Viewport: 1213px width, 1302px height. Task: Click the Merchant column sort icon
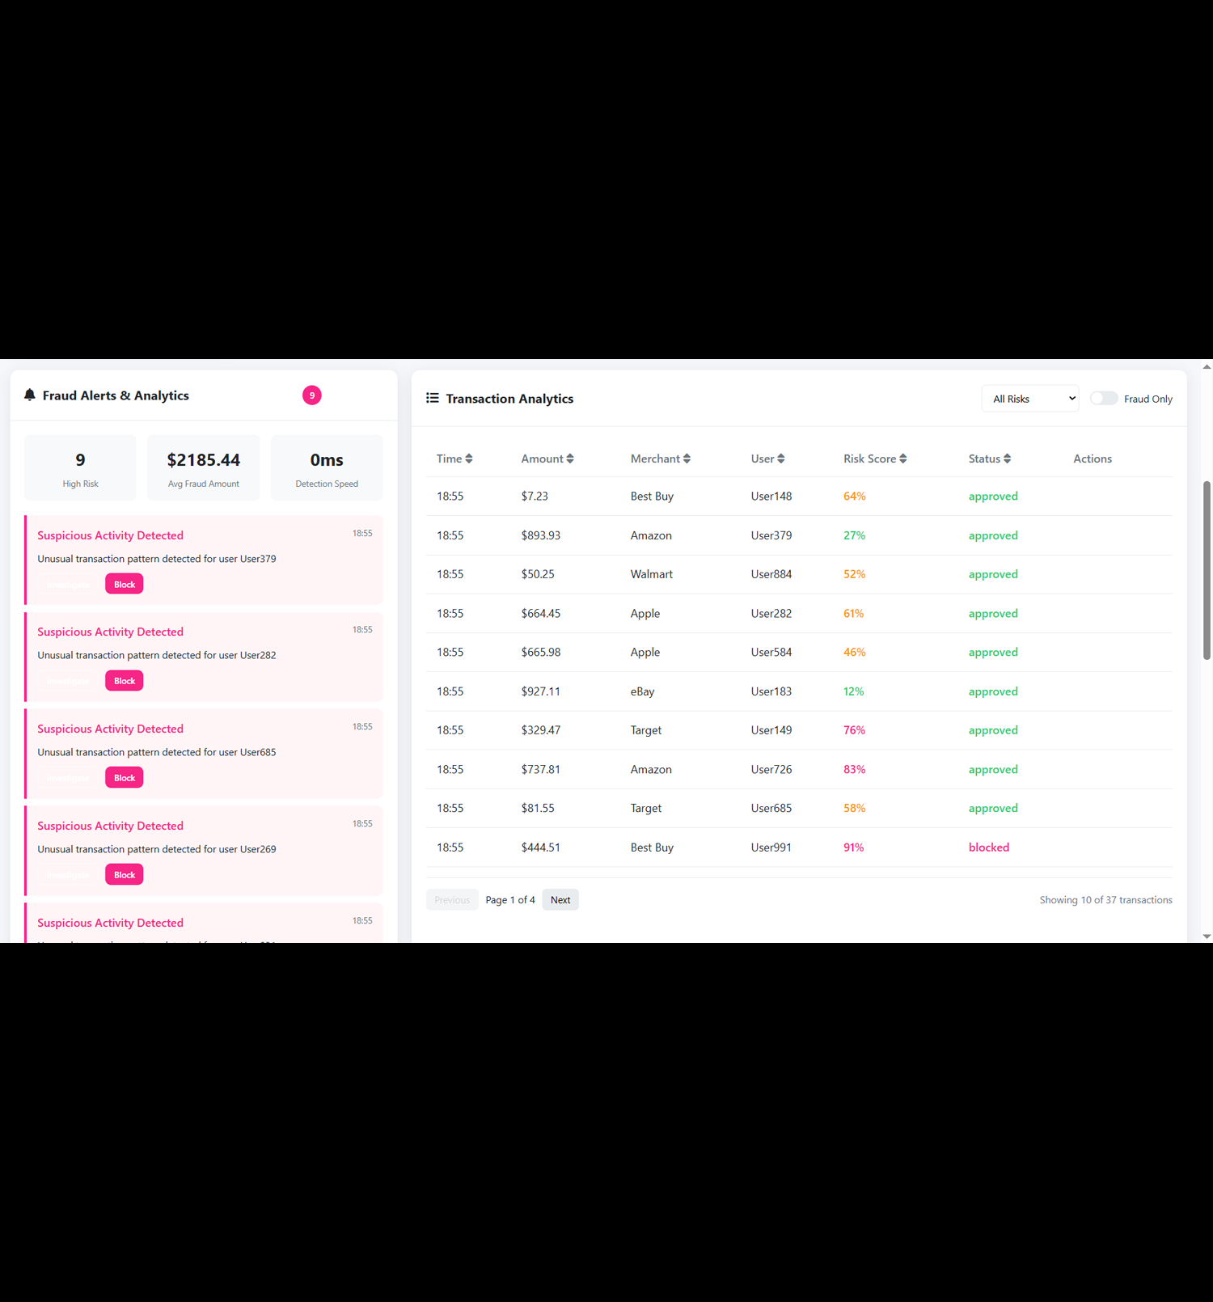coord(687,459)
